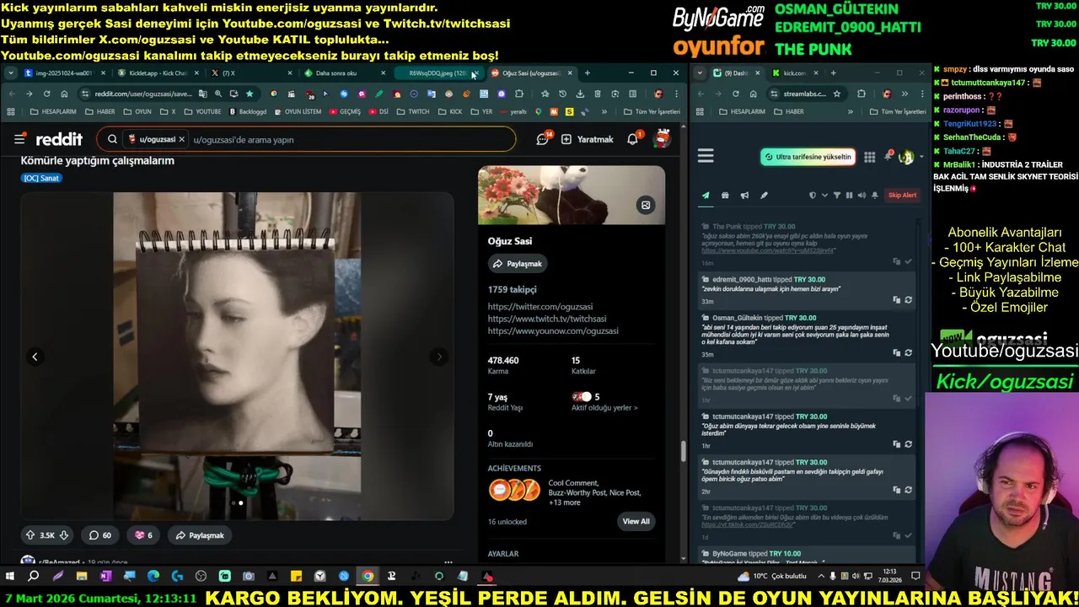Click the [OC] Sanat flair tag
1079x607 pixels.
[41, 178]
